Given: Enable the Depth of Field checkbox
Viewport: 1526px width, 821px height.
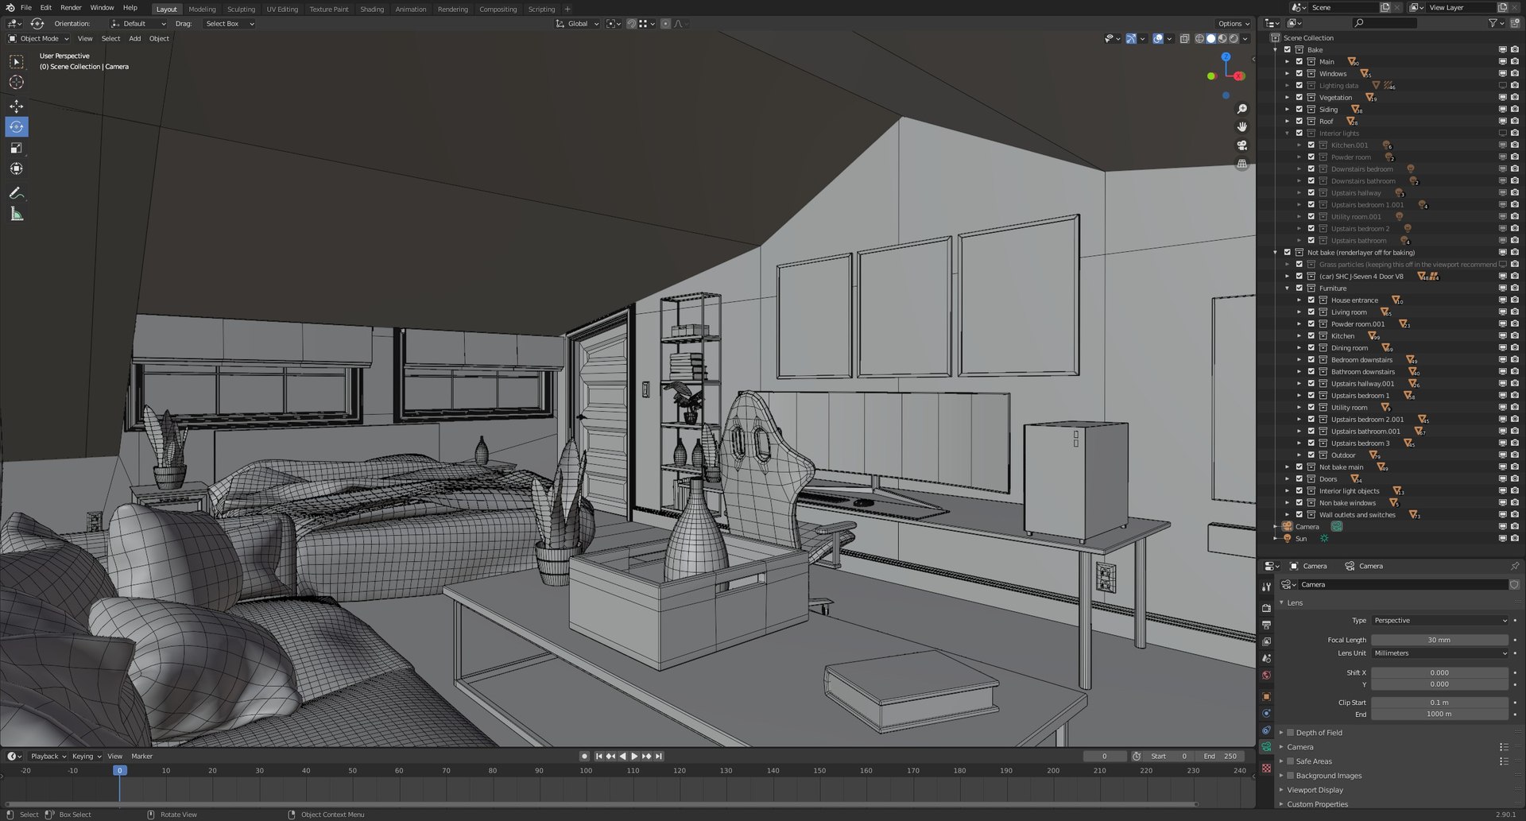Looking at the screenshot, I should tap(1291, 733).
